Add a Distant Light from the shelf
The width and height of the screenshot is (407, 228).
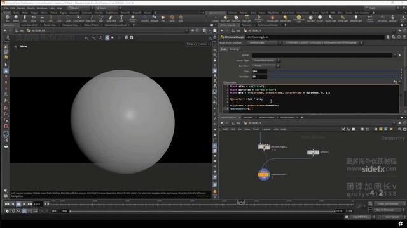click(x=286, y=18)
